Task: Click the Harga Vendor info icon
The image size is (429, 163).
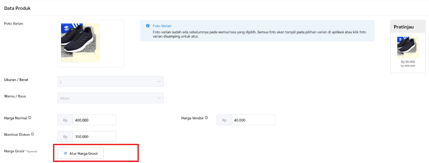Action: point(206,118)
